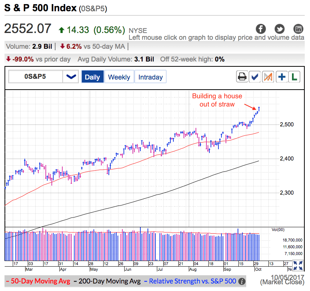The width and height of the screenshot is (310, 291).
Task: Open Relative Strength info icon
Action: click(x=242, y=281)
